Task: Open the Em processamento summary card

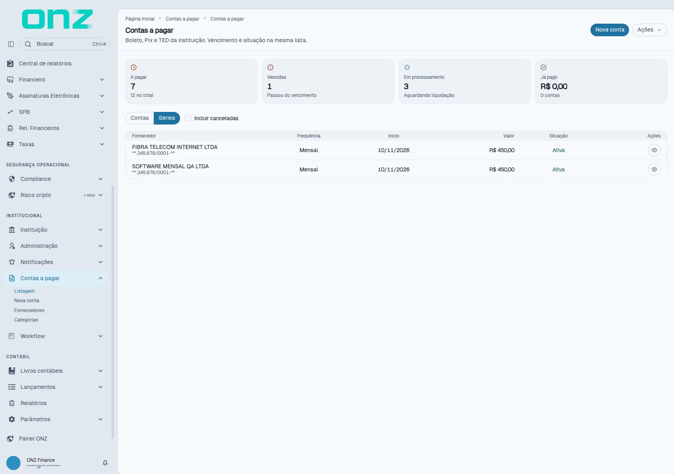Action: [465, 82]
